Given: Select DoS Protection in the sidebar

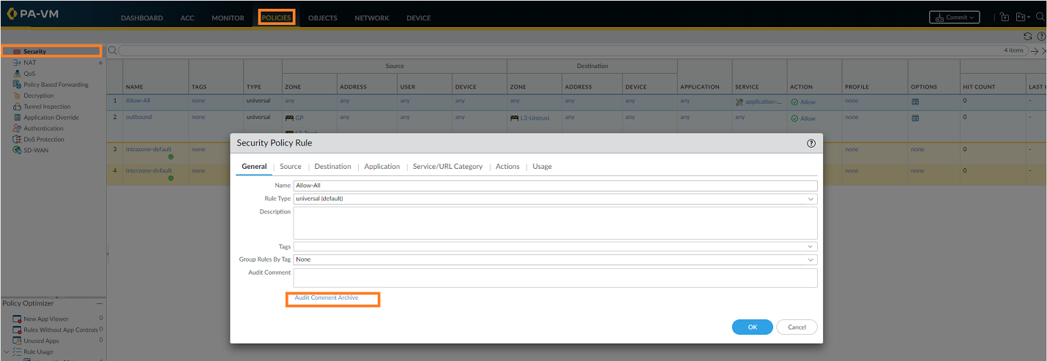Looking at the screenshot, I should point(43,140).
